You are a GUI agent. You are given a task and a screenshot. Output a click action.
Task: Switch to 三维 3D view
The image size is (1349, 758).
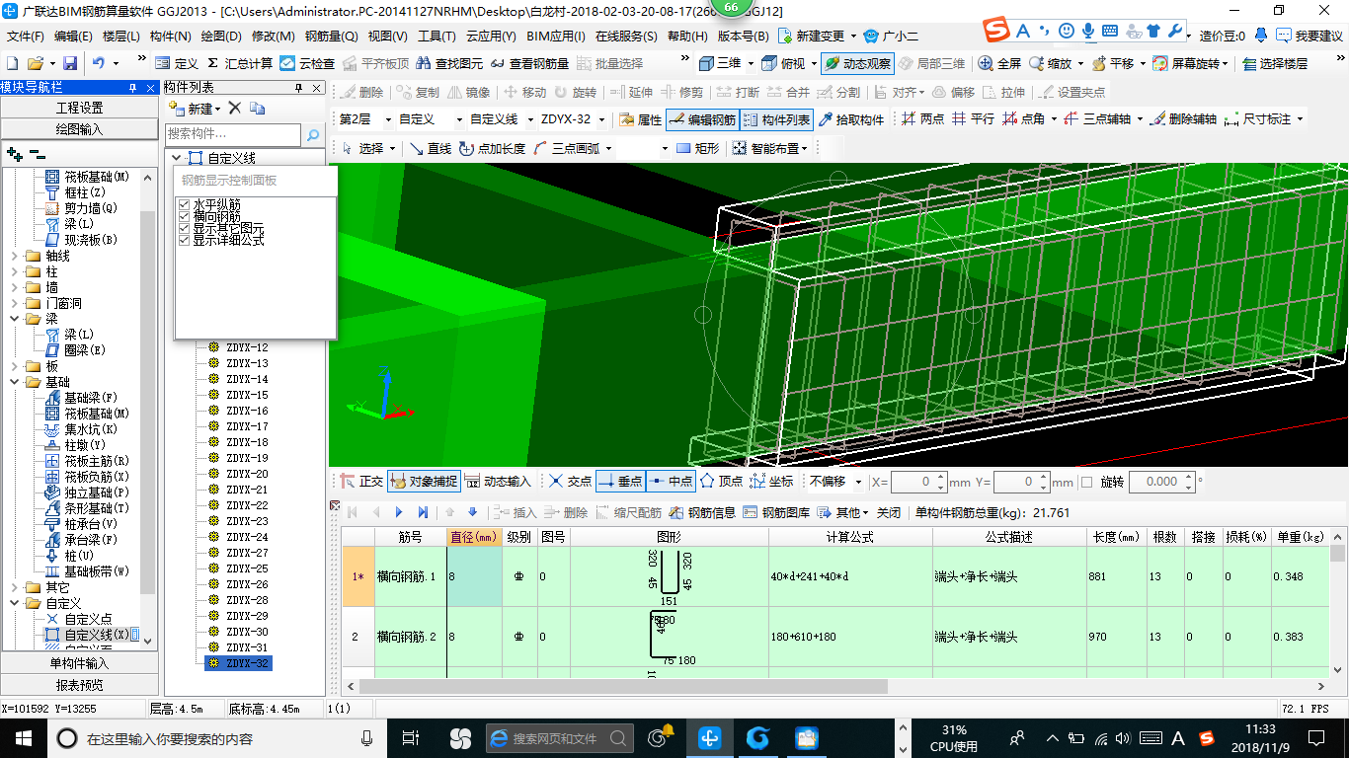point(720,63)
